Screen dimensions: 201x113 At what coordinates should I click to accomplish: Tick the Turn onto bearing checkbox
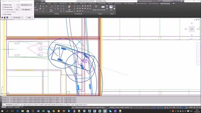(x=3, y=10)
